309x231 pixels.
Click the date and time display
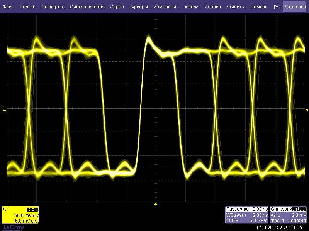click(x=279, y=228)
